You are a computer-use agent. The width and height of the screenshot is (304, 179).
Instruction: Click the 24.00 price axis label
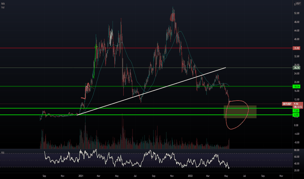point(296,74)
